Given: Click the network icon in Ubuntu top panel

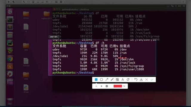Looking at the screenshot, I should 172,6.
